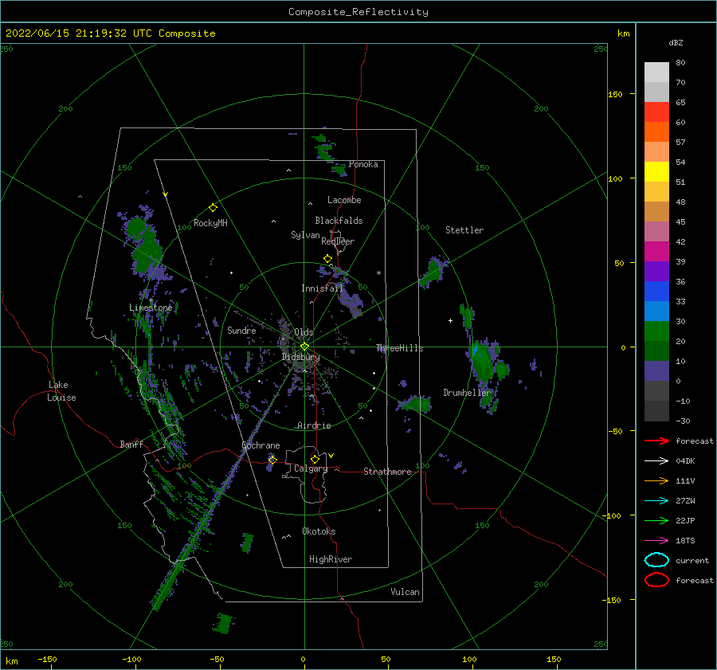Click the Drumheller label
Image resolution: width=717 pixels, height=670 pixels.
pyautogui.click(x=466, y=393)
